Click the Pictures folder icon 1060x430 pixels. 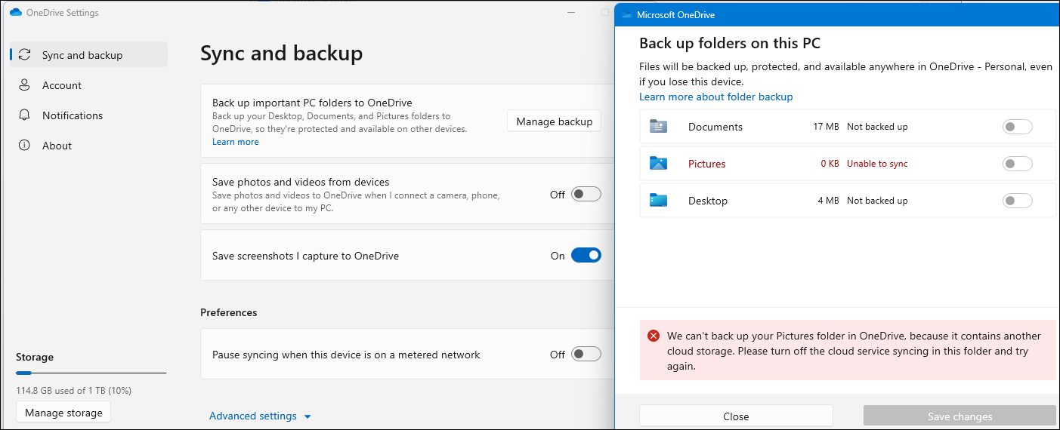658,164
